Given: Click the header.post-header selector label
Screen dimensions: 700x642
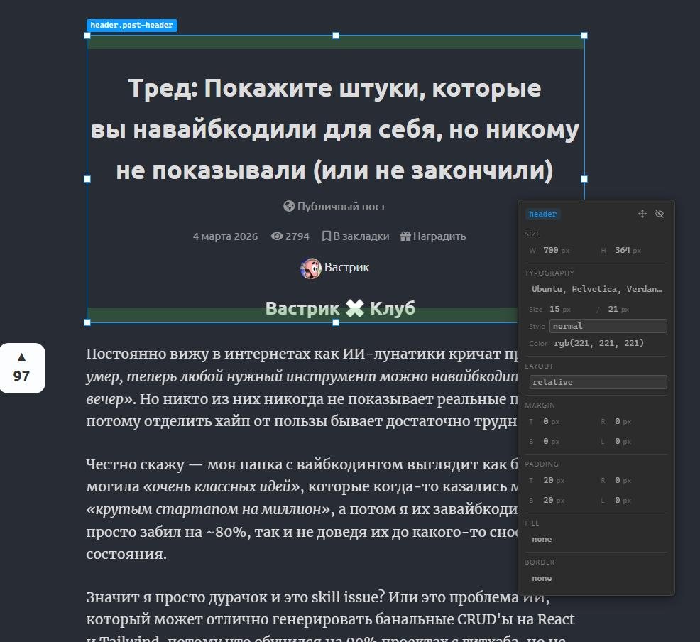Looking at the screenshot, I should click(132, 26).
